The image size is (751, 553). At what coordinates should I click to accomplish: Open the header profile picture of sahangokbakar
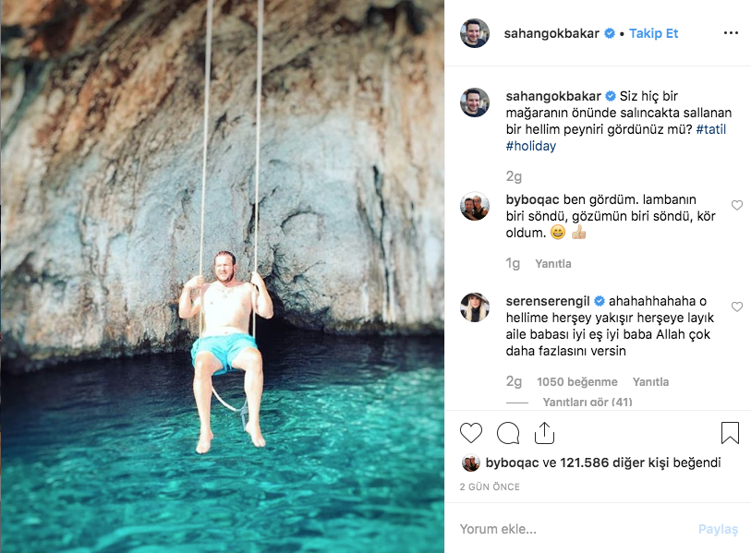tap(475, 33)
